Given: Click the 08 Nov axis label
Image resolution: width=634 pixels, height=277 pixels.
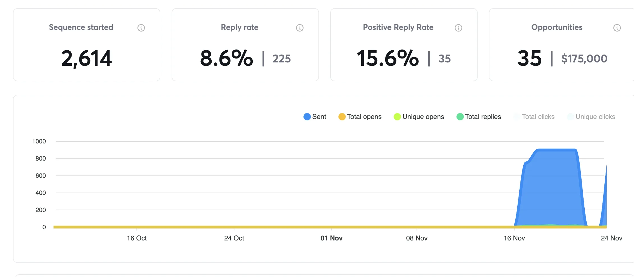Looking at the screenshot, I should (417, 238).
